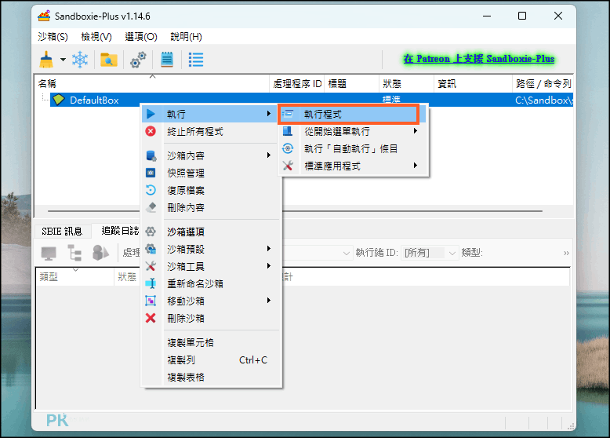Choose 複製表格 in the context menu
Screen dimensions: 610x438
tap(209, 378)
